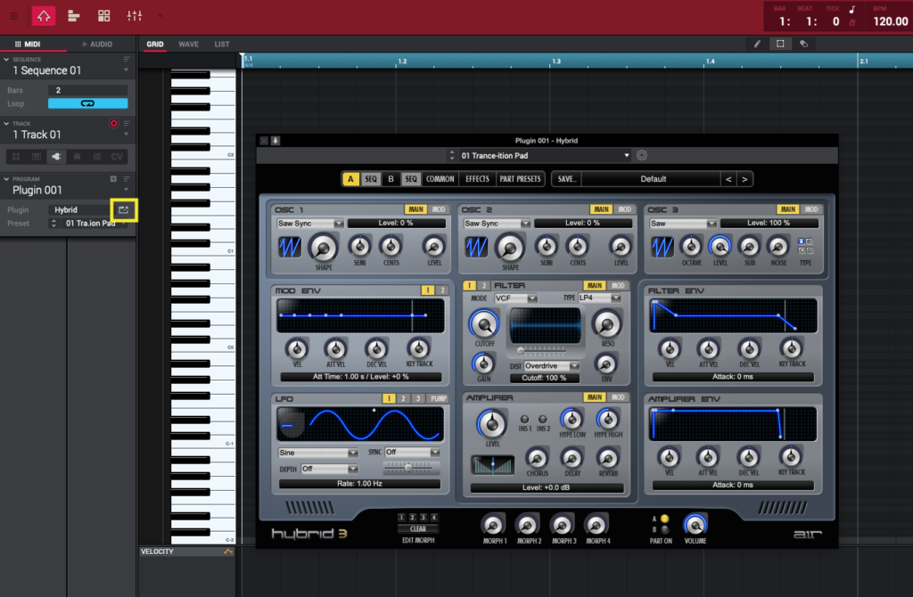Open the track view icon in the top toolbar
Viewport: 913px width, 597px height.
click(73, 16)
